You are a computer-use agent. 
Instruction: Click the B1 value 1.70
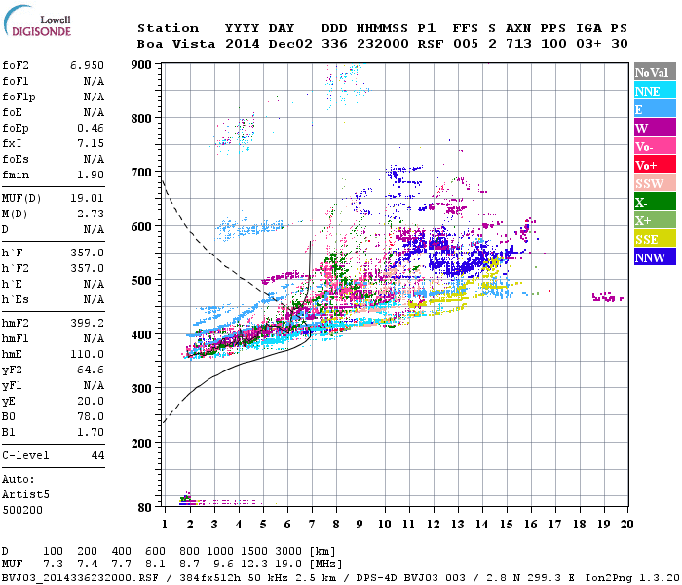coord(91,433)
